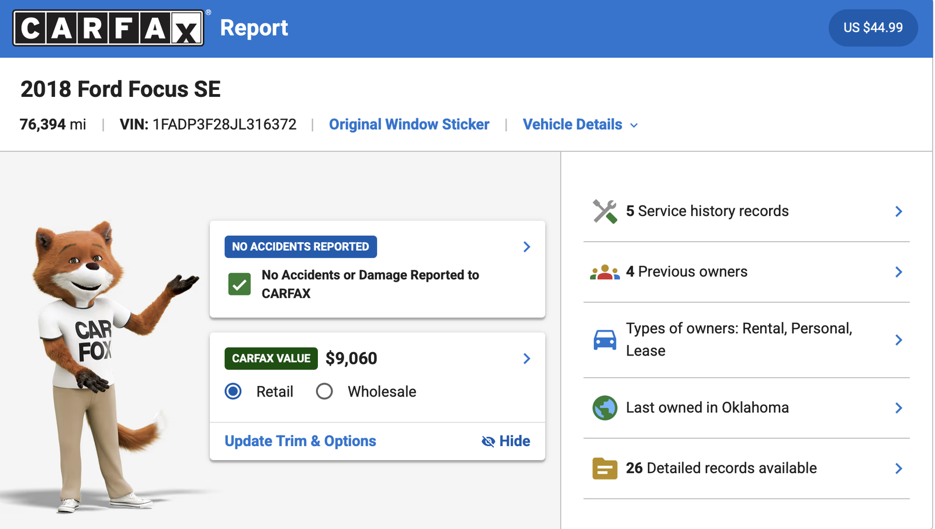
Task: Expand the Vehicle Details dropdown
Action: click(x=580, y=125)
